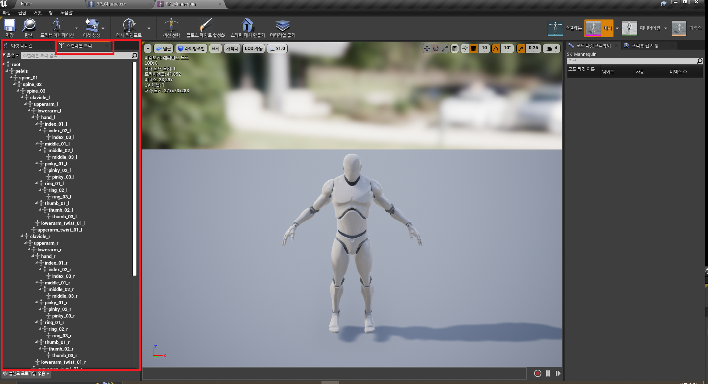Click the Make Static Mesh (스태틱 메시 만들기) icon
Image resolution: width=708 pixels, height=384 pixels.
[x=248, y=26]
